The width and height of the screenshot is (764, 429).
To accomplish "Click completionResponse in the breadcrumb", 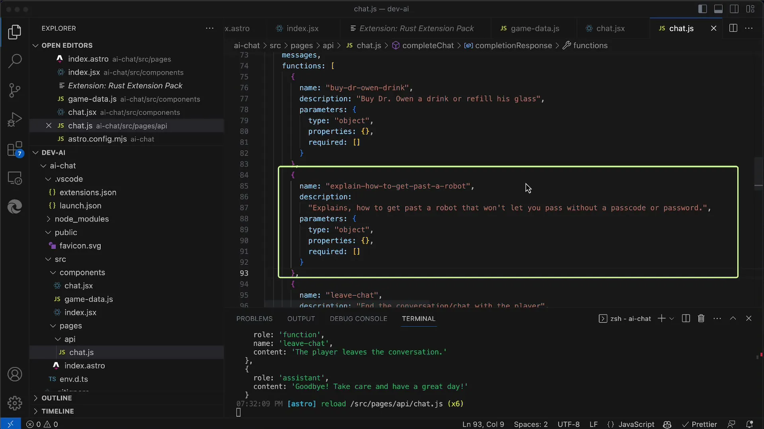I will coord(513,45).
